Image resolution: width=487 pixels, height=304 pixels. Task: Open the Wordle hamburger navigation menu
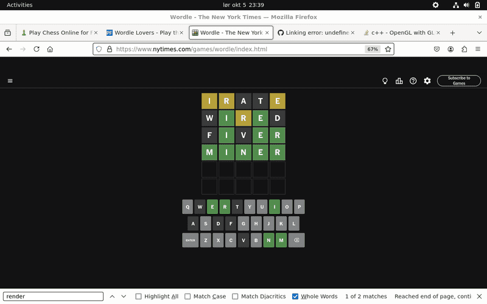(10, 81)
